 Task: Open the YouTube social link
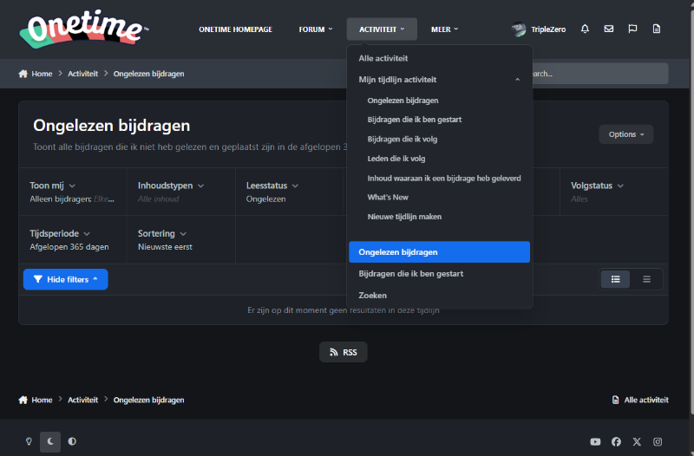coord(595,441)
